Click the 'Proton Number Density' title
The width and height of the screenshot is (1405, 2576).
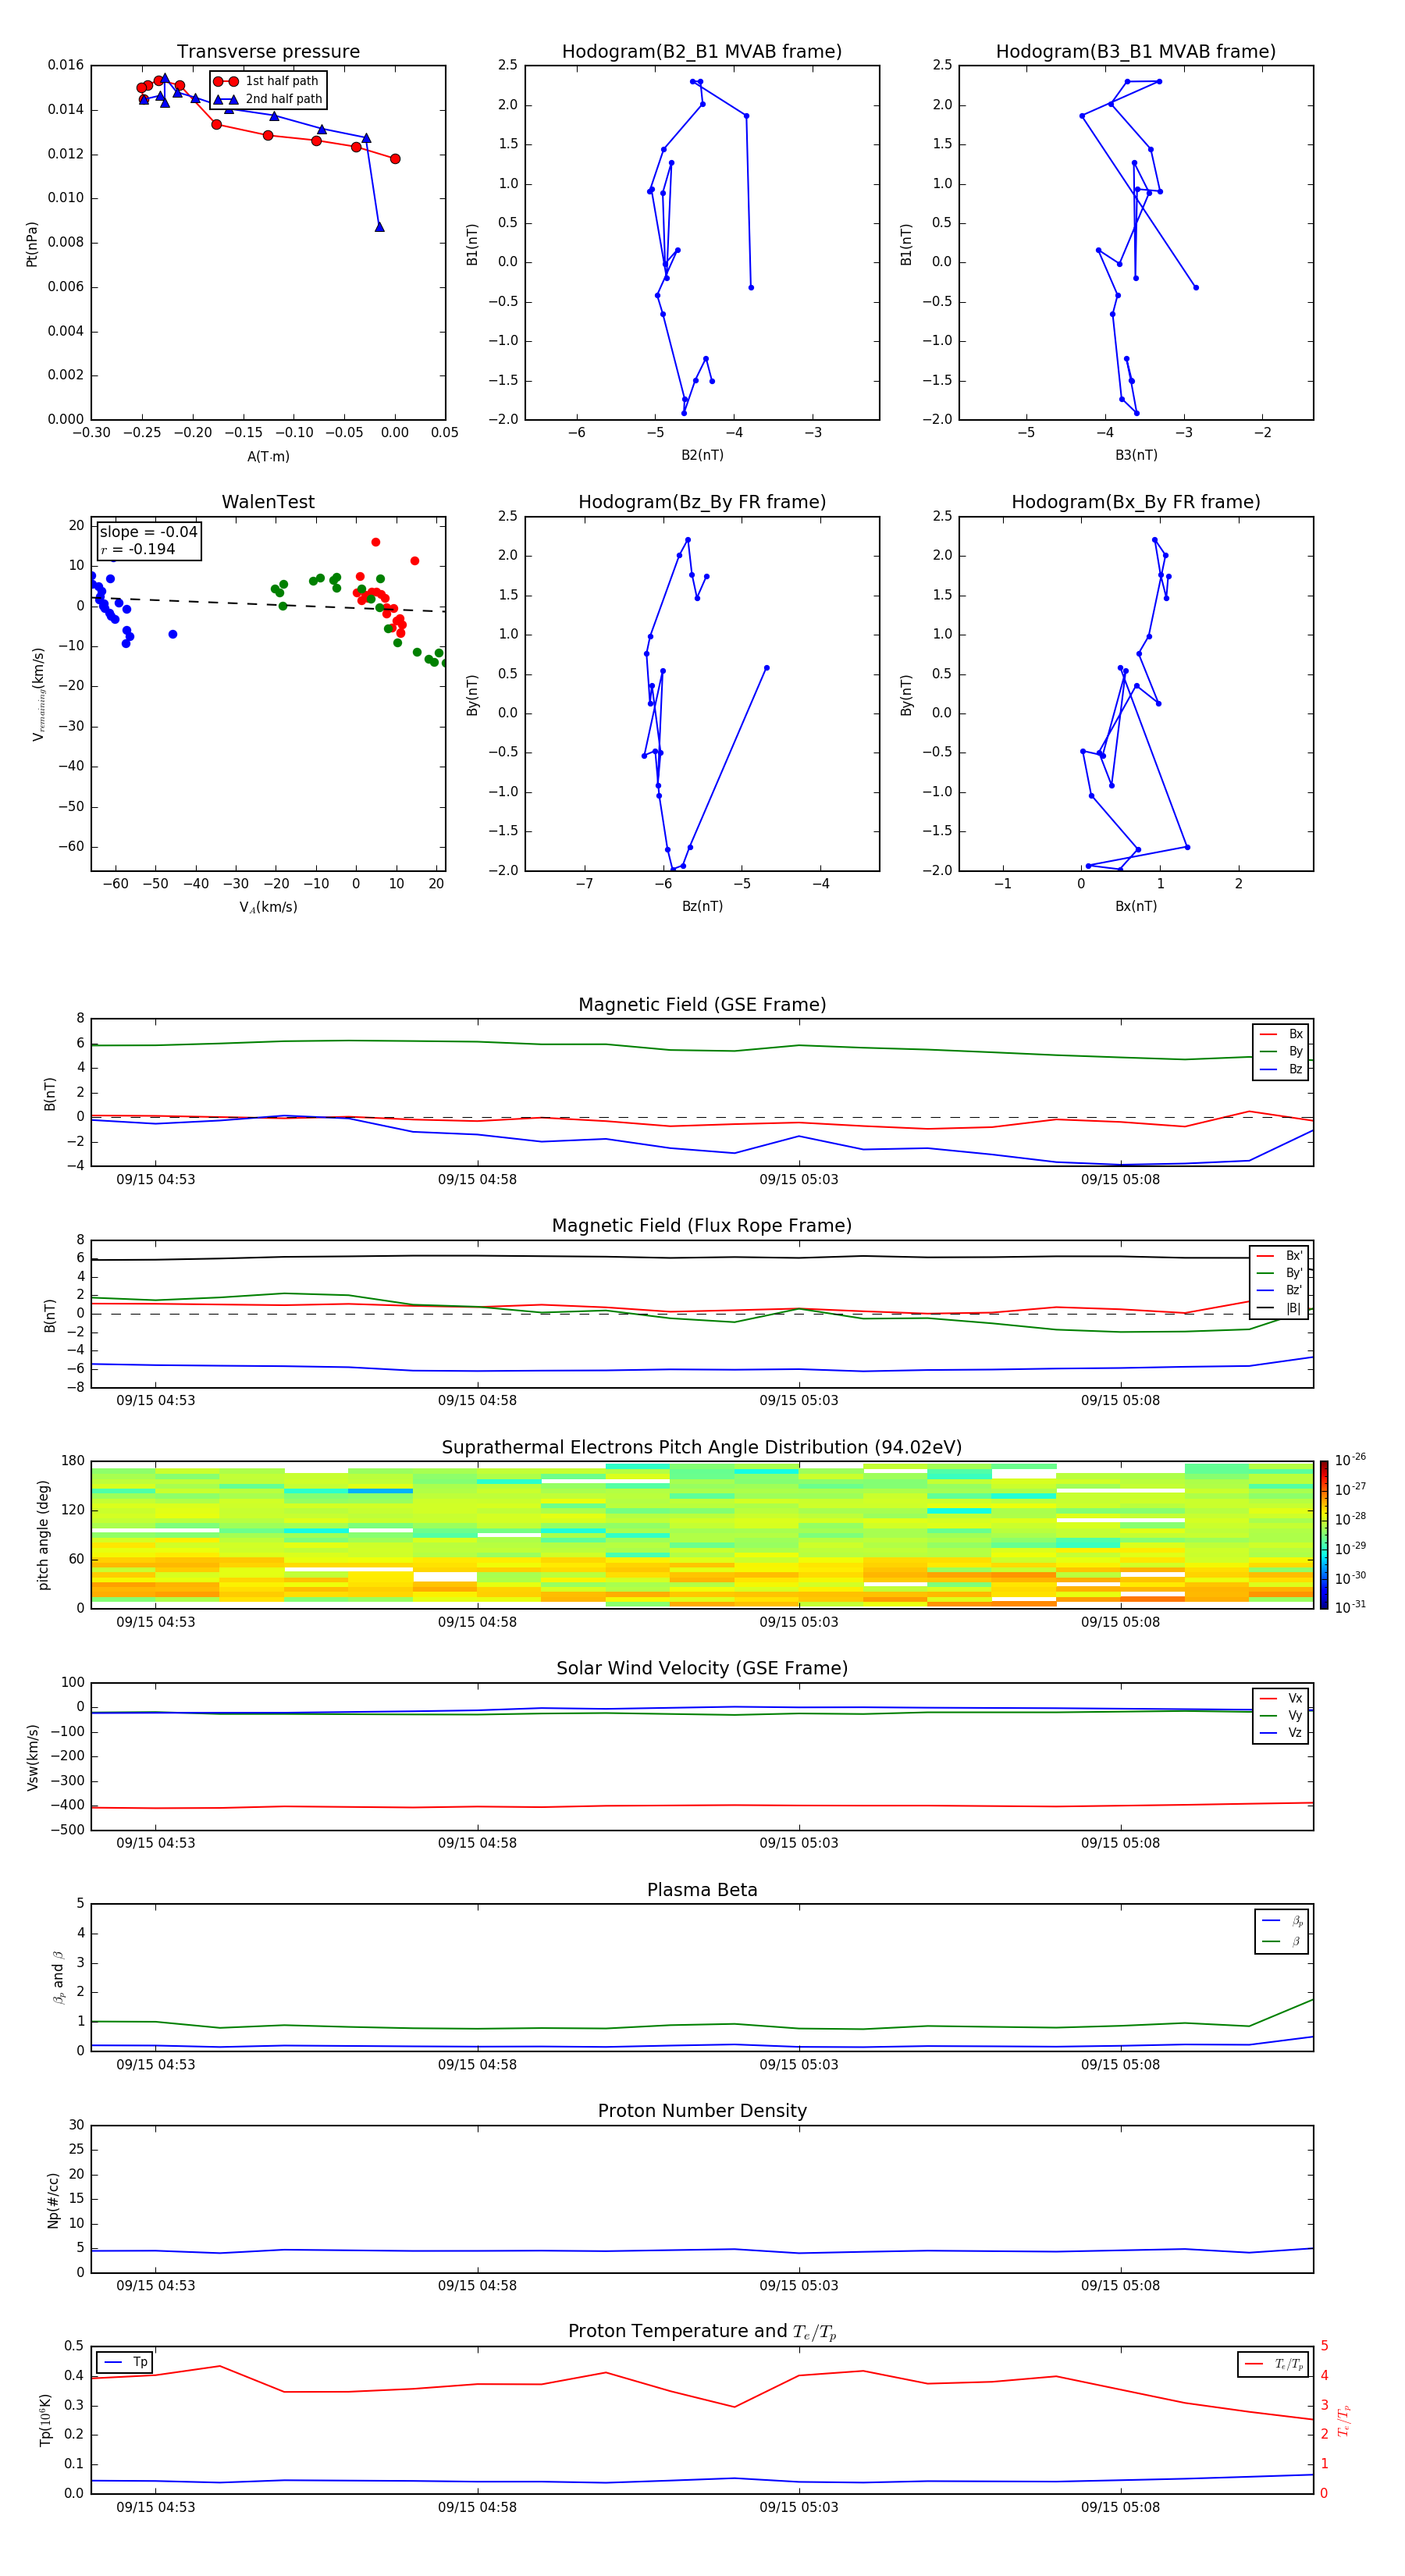coord(702,2111)
